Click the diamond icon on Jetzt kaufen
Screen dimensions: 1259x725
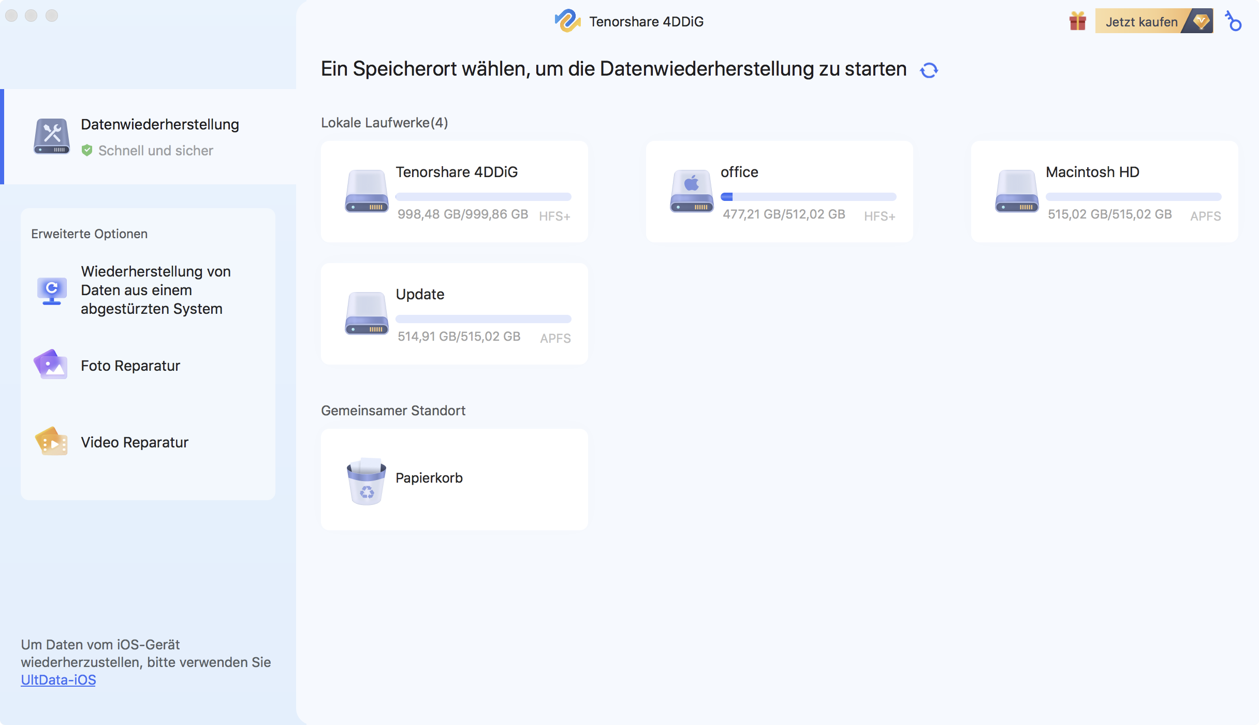[1201, 21]
